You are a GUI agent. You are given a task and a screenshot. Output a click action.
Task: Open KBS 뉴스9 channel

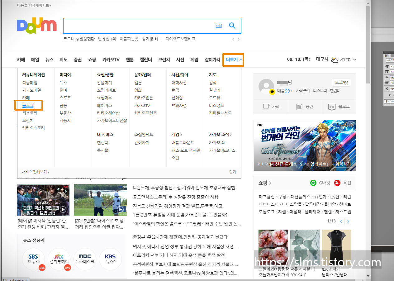110,259
